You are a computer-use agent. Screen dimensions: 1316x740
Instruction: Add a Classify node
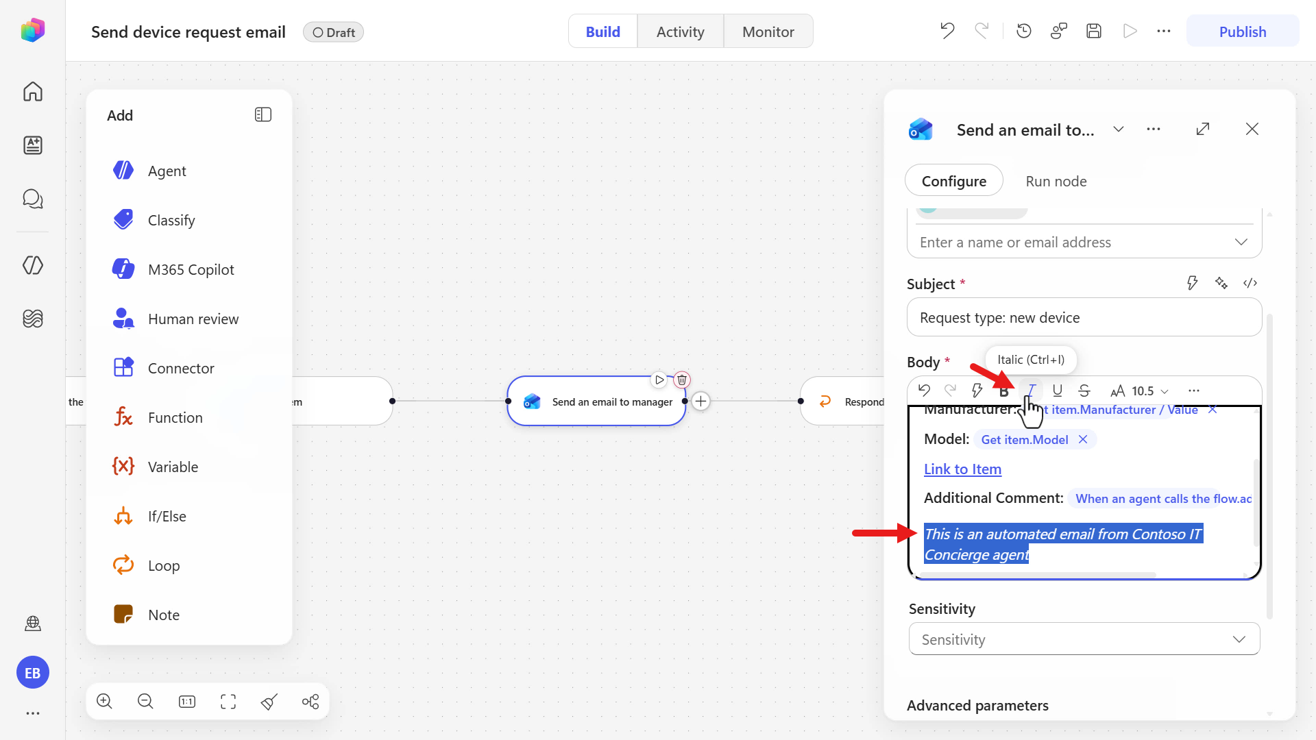click(x=189, y=221)
